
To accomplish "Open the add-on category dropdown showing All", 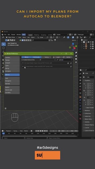I will pyautogui.click(x=47, y=60).
